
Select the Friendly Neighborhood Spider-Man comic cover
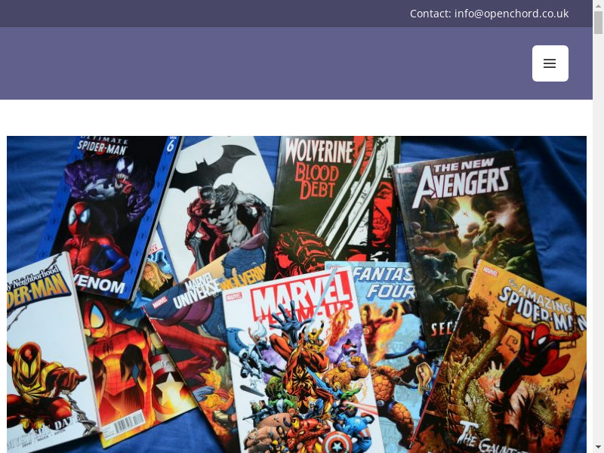coord(45,355)
